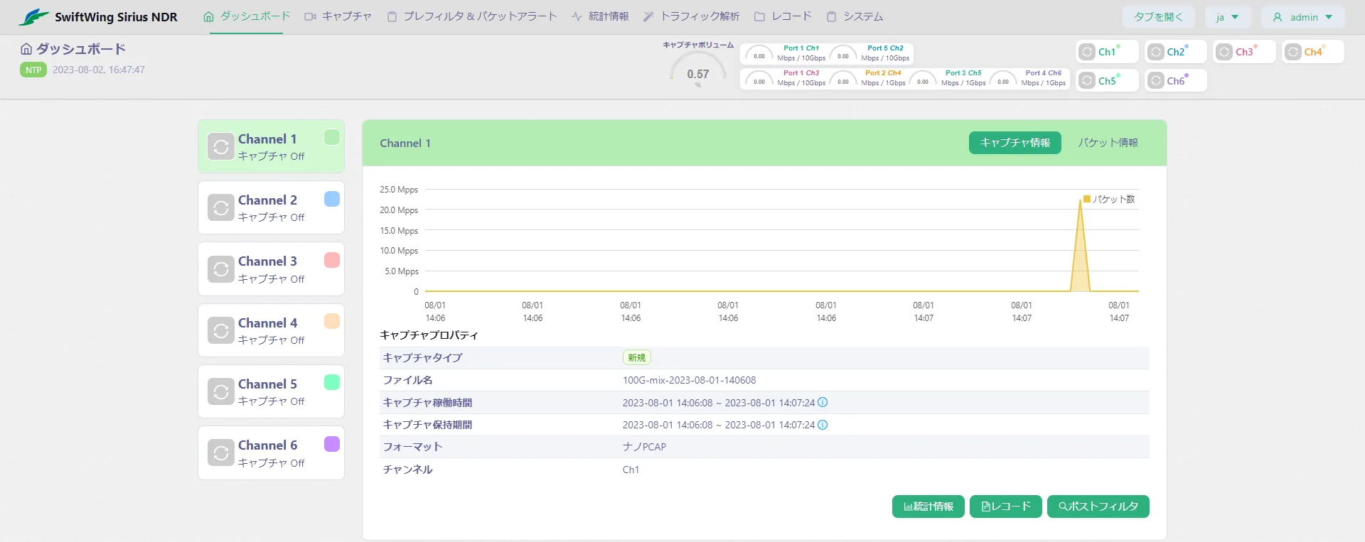The image size is (1365, 542).
Task: Click the タブを開く button
Action: click(1159, 17)
